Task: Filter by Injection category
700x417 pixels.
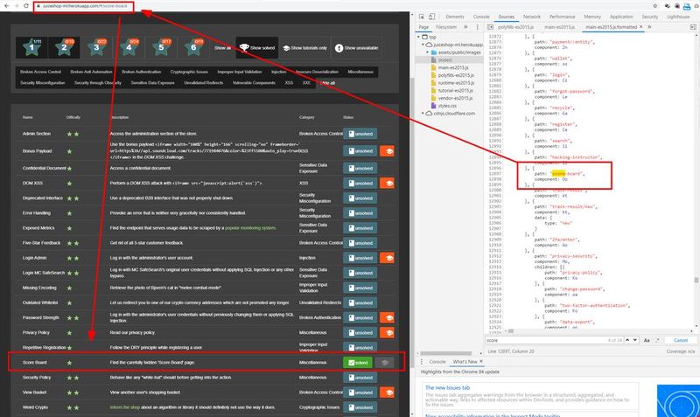Action: click(279, 72)
